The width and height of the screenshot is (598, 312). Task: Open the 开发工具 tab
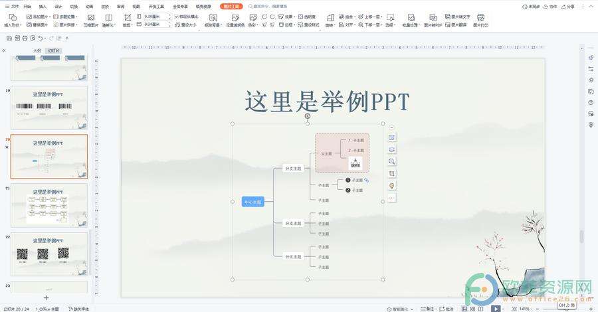(156, 7)
